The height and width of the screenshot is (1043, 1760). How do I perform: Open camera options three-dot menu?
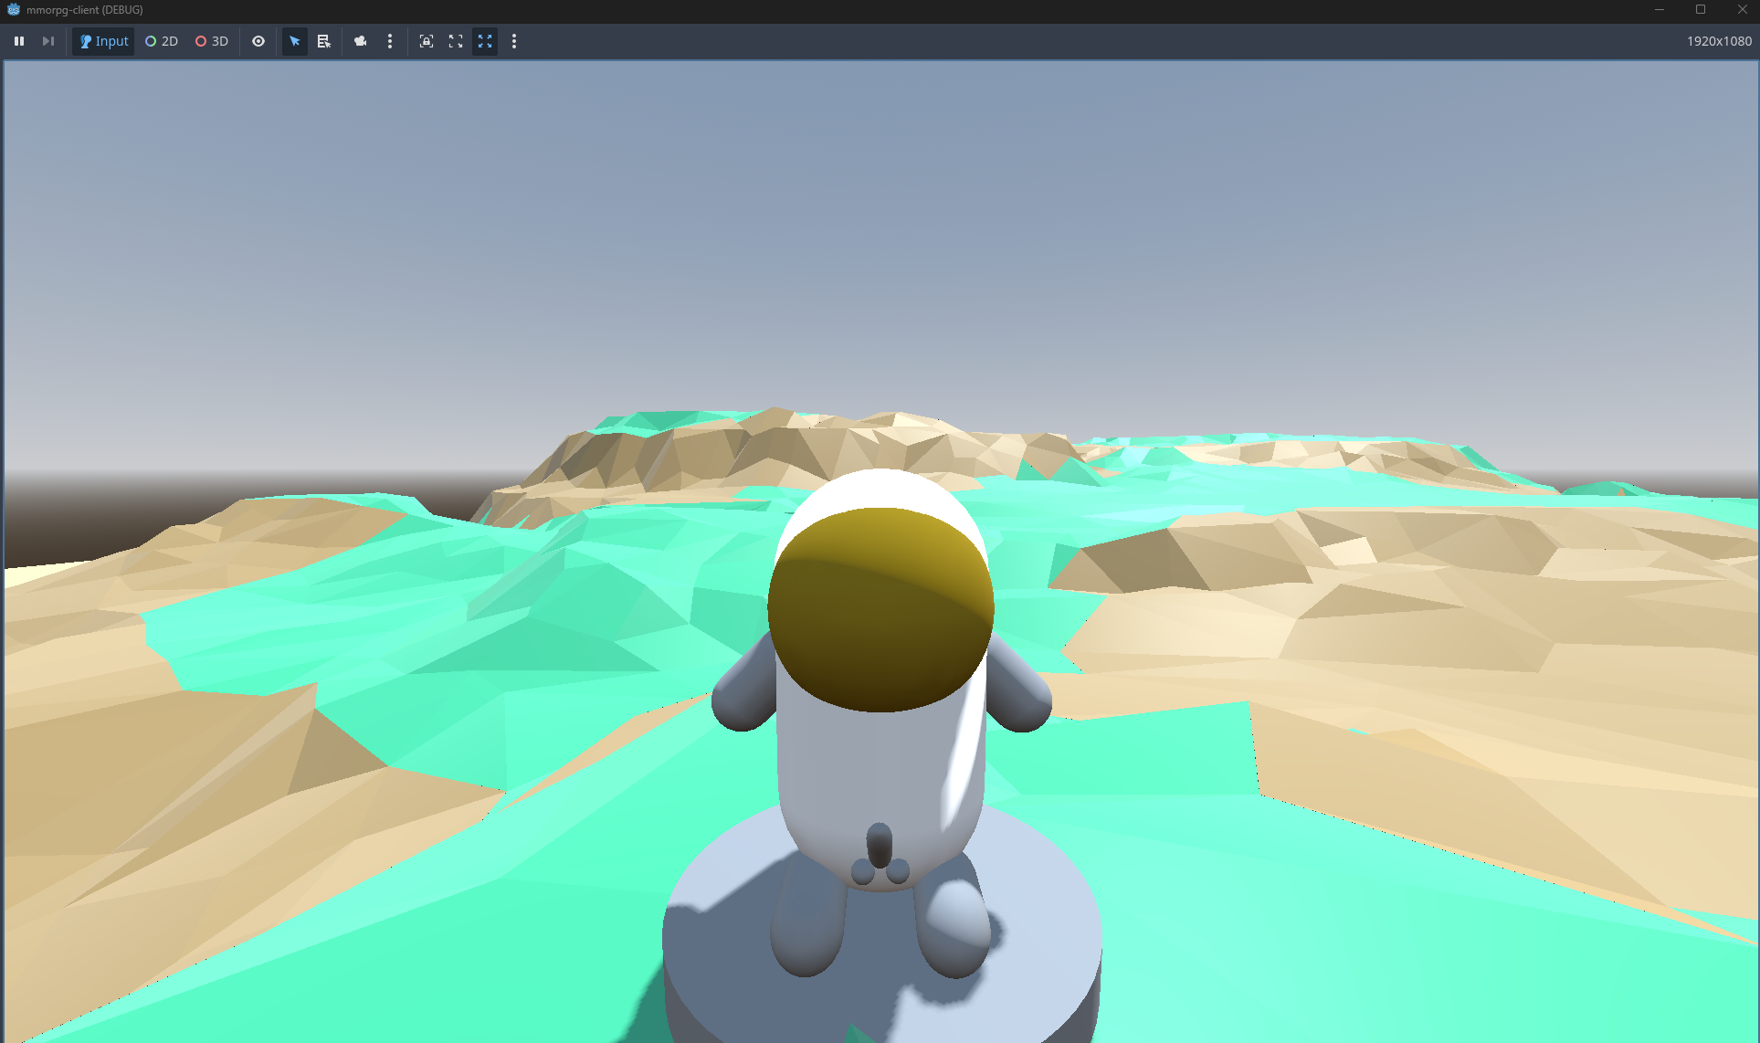390,41
